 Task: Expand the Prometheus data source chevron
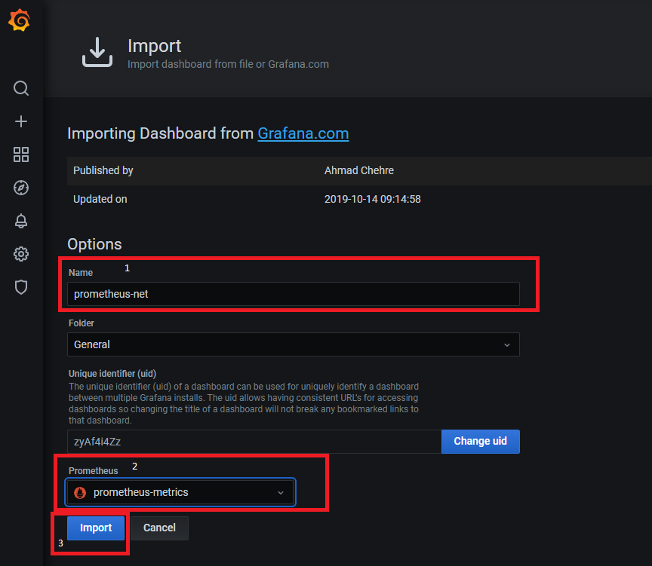pyautogui.click(x=281, y=492)
